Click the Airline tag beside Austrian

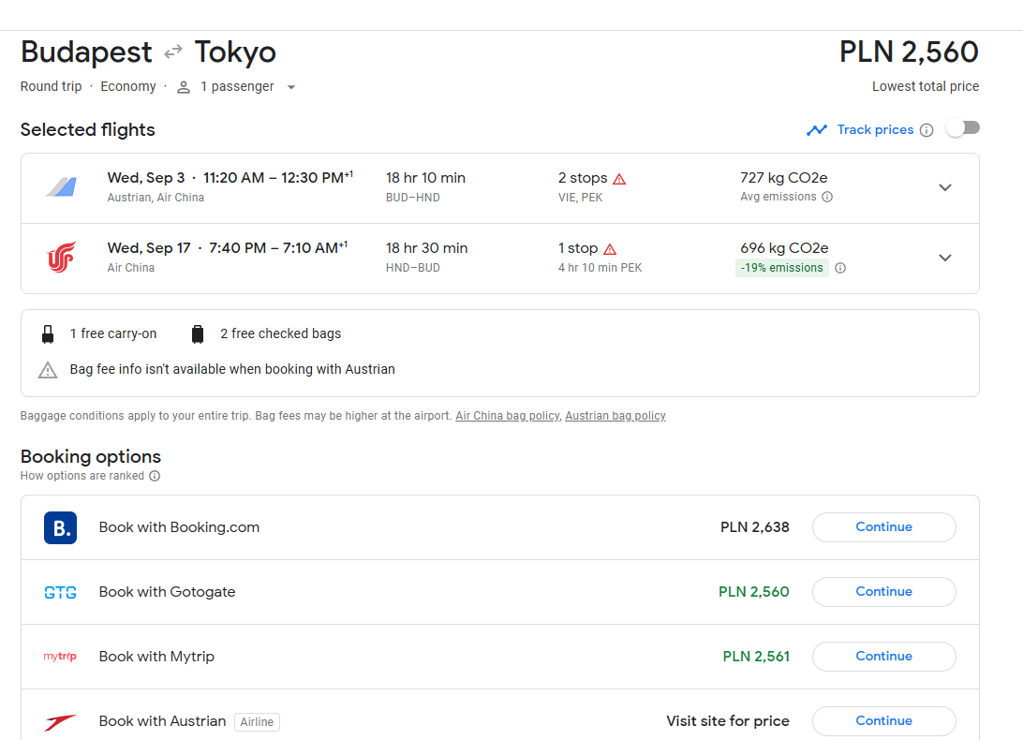tap(257, 721)
